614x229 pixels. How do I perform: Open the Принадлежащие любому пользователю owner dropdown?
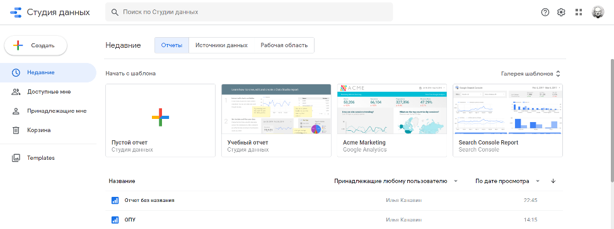pos(395,181)
